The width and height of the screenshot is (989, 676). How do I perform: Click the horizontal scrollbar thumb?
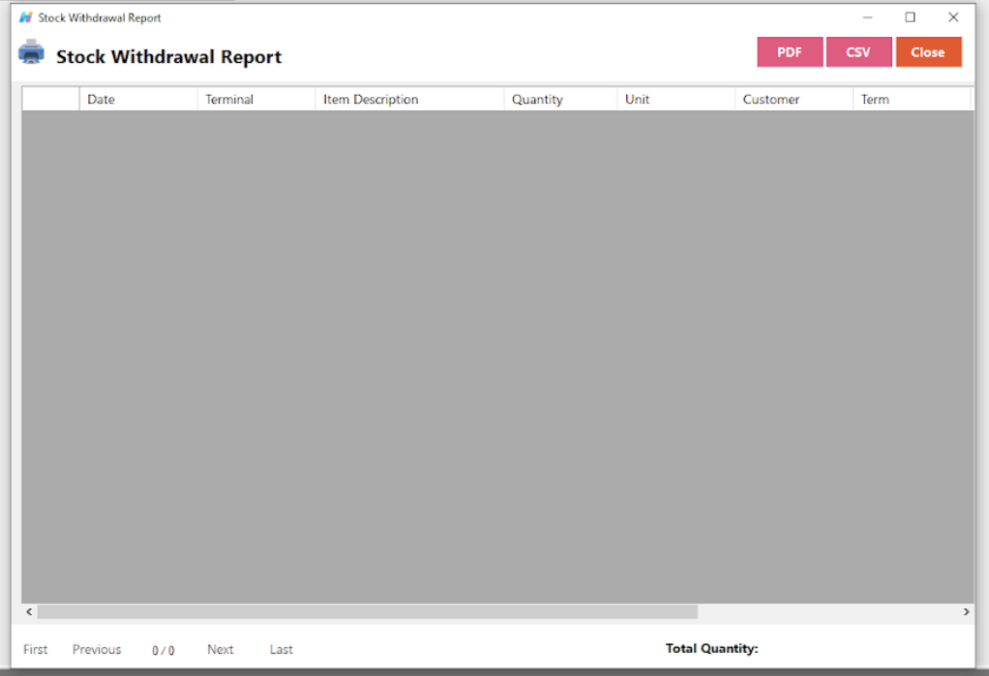[x=368, y=612]
